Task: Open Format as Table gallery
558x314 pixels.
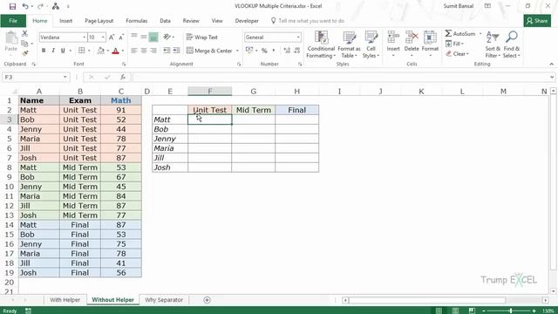Action: tap(349, 44)
